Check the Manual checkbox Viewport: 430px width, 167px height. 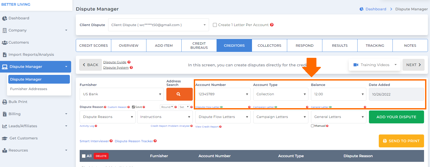click(x=313, y=126)
